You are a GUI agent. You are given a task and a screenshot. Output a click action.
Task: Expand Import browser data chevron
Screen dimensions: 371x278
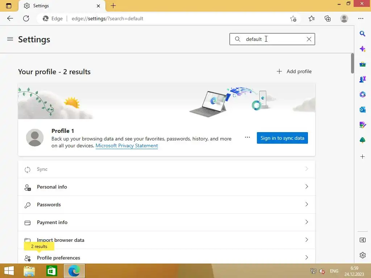[x=307, y=240]
